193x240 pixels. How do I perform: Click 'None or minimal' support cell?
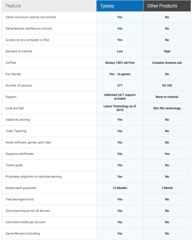pos(167,97)
